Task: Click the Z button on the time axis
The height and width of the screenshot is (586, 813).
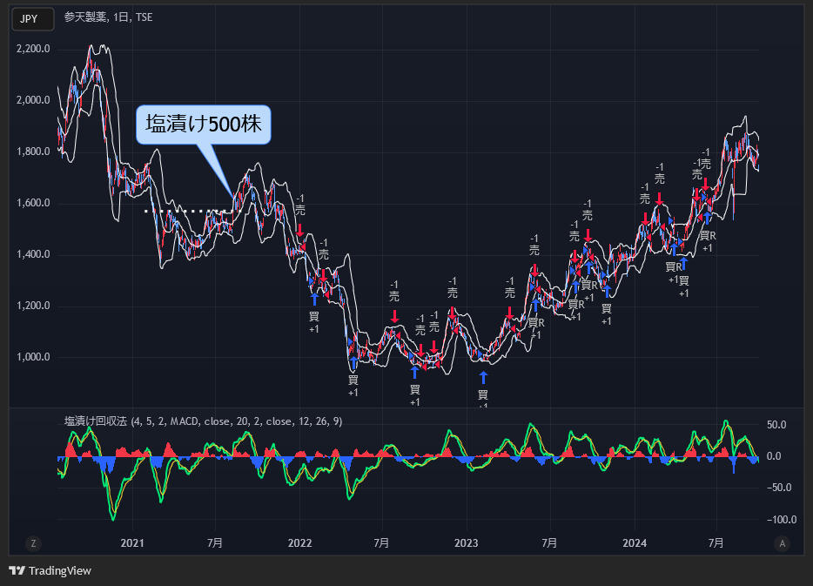Action: [32, 543]
